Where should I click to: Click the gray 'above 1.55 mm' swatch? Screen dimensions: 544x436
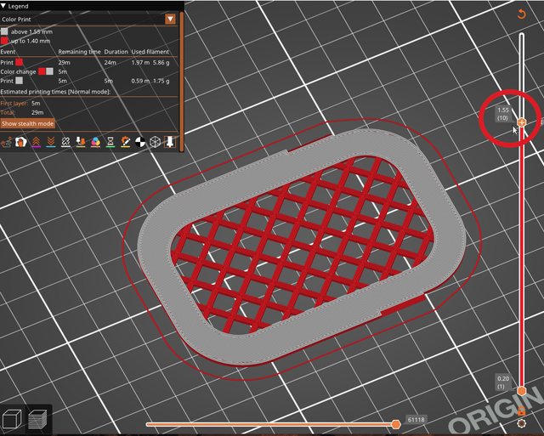tap(4, 31)
